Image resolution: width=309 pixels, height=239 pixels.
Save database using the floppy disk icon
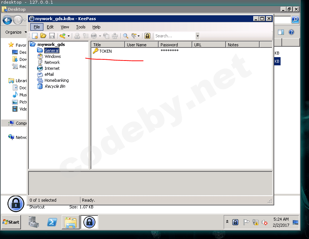52,36
